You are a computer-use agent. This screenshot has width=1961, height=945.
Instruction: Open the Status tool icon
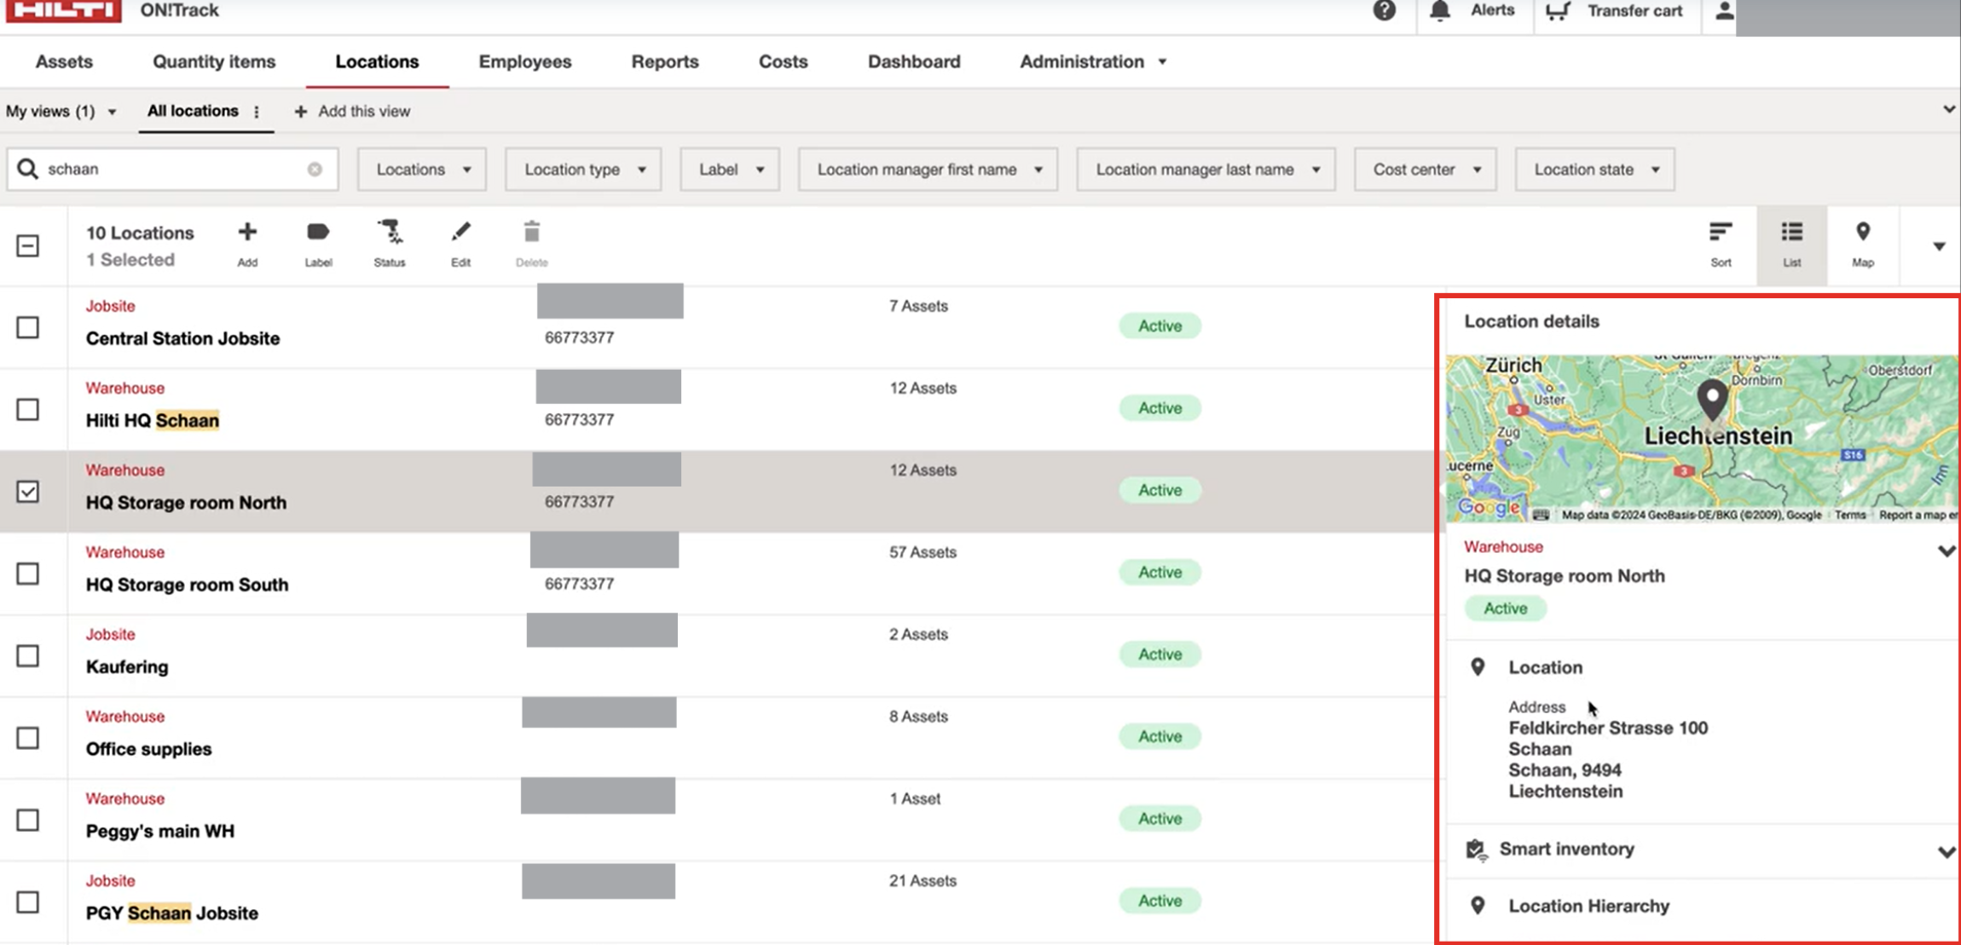[x=390, y=232]
